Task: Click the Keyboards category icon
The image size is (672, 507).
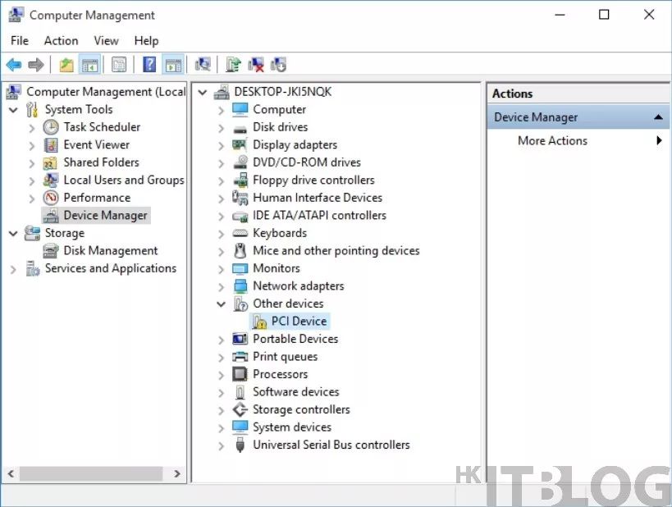Action: [240, 233]
